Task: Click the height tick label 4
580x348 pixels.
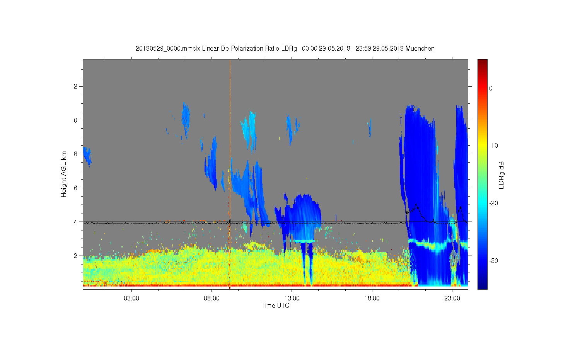Action: tap(76, 222)
